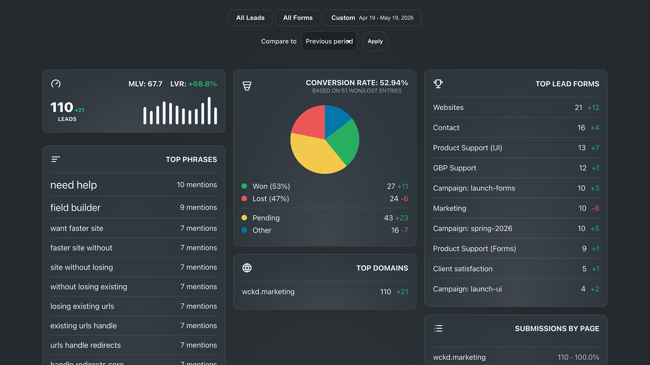Image resolution: width=650 pixels, height=365 pixels.
Task: Click the list icon in Submissions by Page
Action: [438, 328]
